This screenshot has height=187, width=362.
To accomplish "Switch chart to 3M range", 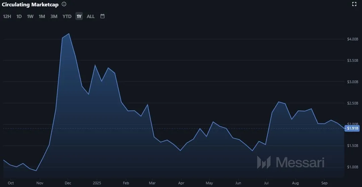I will tap(54, 16).
